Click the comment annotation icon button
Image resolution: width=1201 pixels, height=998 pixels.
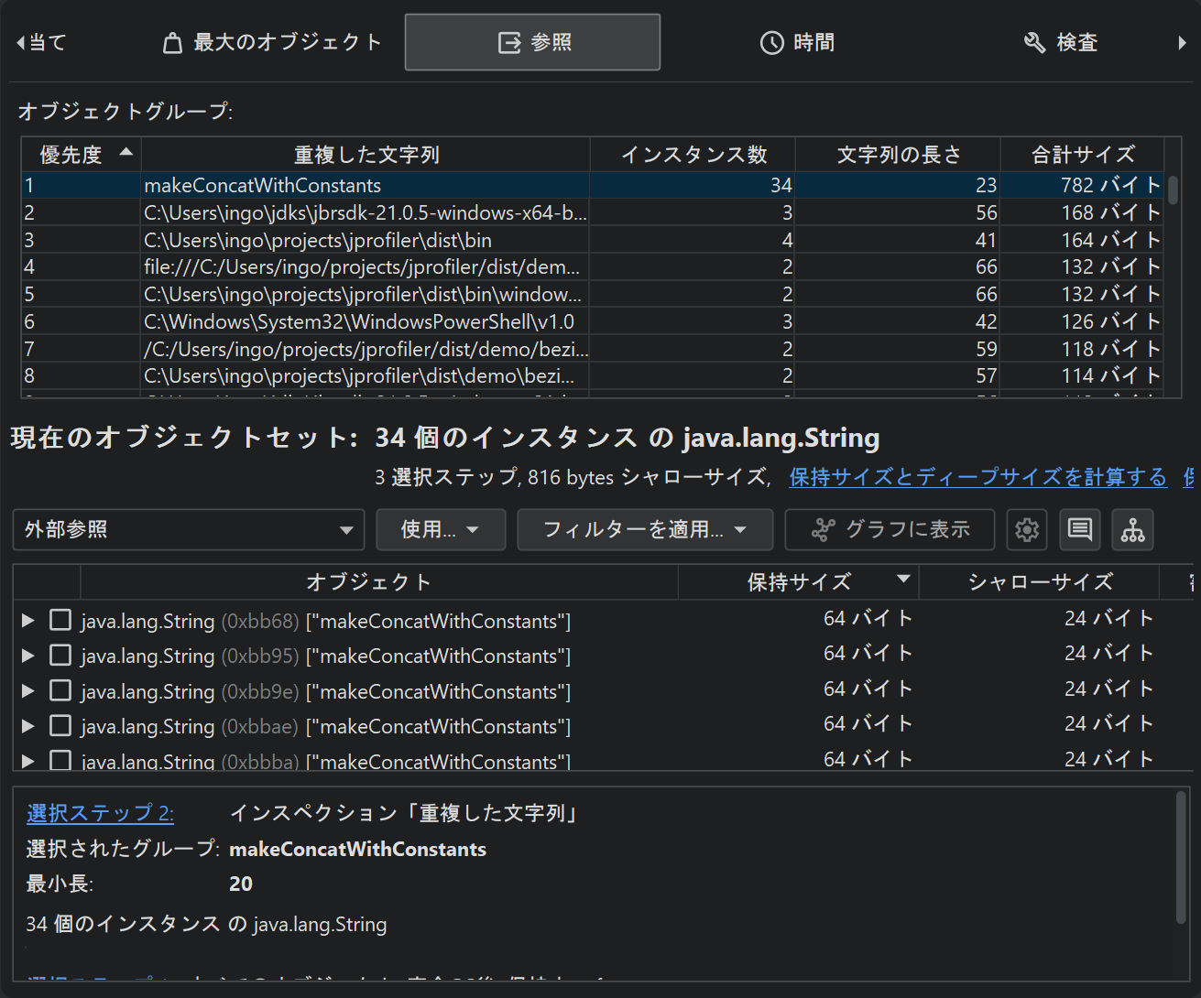pos(1080,530)
